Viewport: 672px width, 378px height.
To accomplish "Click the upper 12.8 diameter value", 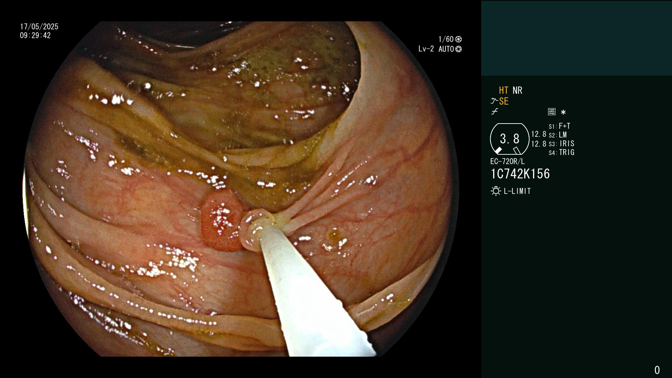I will pos(539,134).
